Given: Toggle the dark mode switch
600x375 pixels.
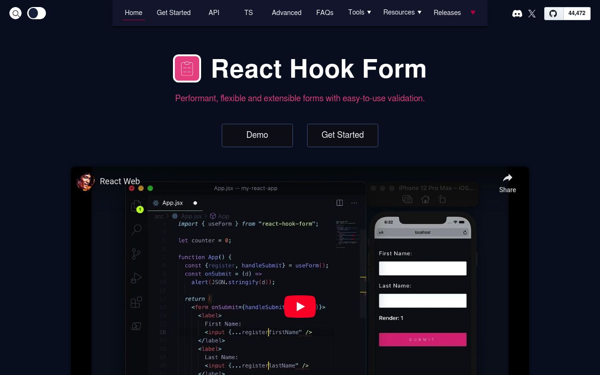Looking at the screenshot, I should [37, 13].
